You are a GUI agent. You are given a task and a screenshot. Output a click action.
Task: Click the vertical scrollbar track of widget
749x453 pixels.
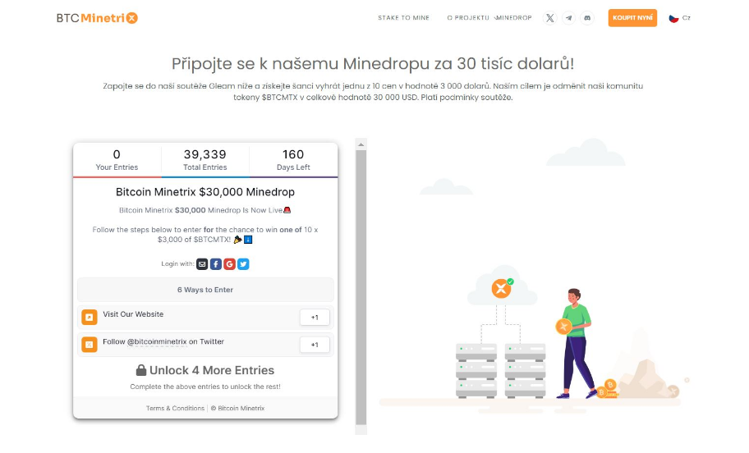pos(361,287)
